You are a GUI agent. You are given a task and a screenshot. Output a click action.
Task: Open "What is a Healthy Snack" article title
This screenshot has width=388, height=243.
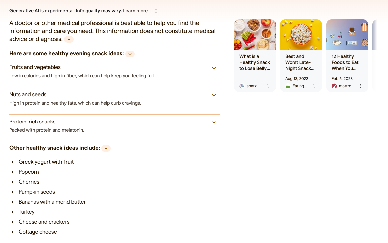[255, 62]
